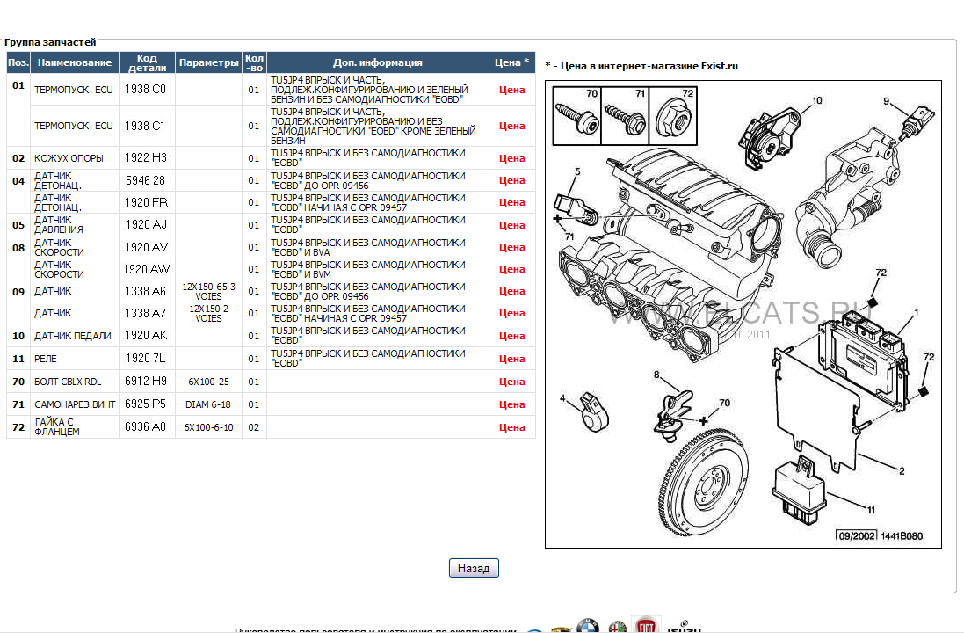
Task: Click the Fiat logo at page bottom
Action: pyautogui.click(x=646, y=625)
